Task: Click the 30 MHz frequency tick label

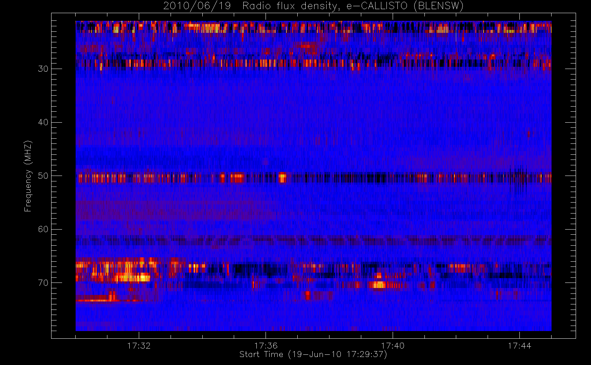Action: click(43, 69)
